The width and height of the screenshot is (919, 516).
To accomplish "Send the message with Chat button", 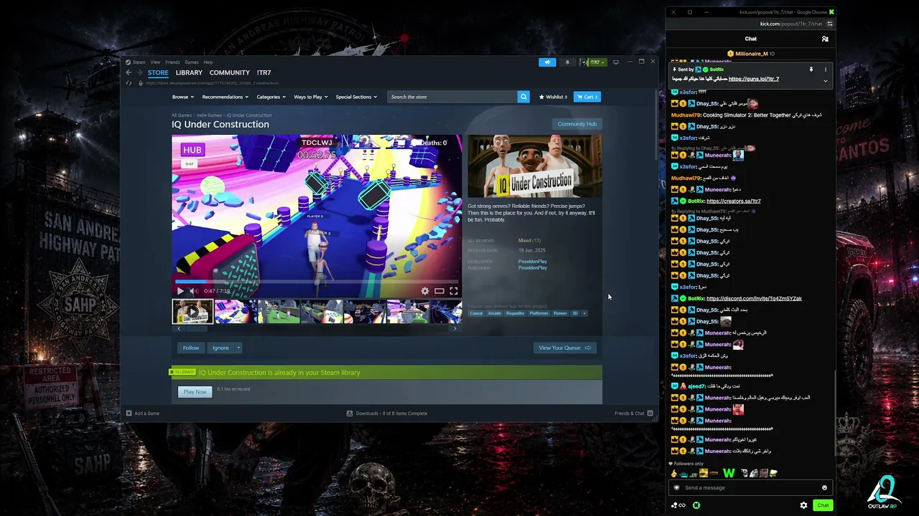I will click(823, 505).
